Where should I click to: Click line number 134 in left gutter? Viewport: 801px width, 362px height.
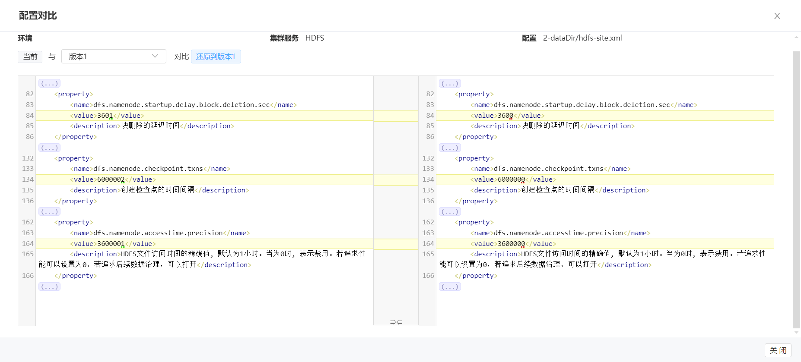28,179
